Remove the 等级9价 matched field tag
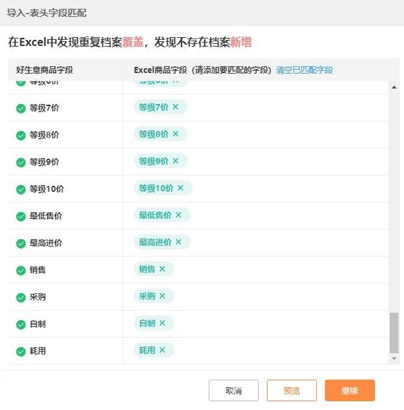This screenshot has width=404, height=410. click(176, 161)
